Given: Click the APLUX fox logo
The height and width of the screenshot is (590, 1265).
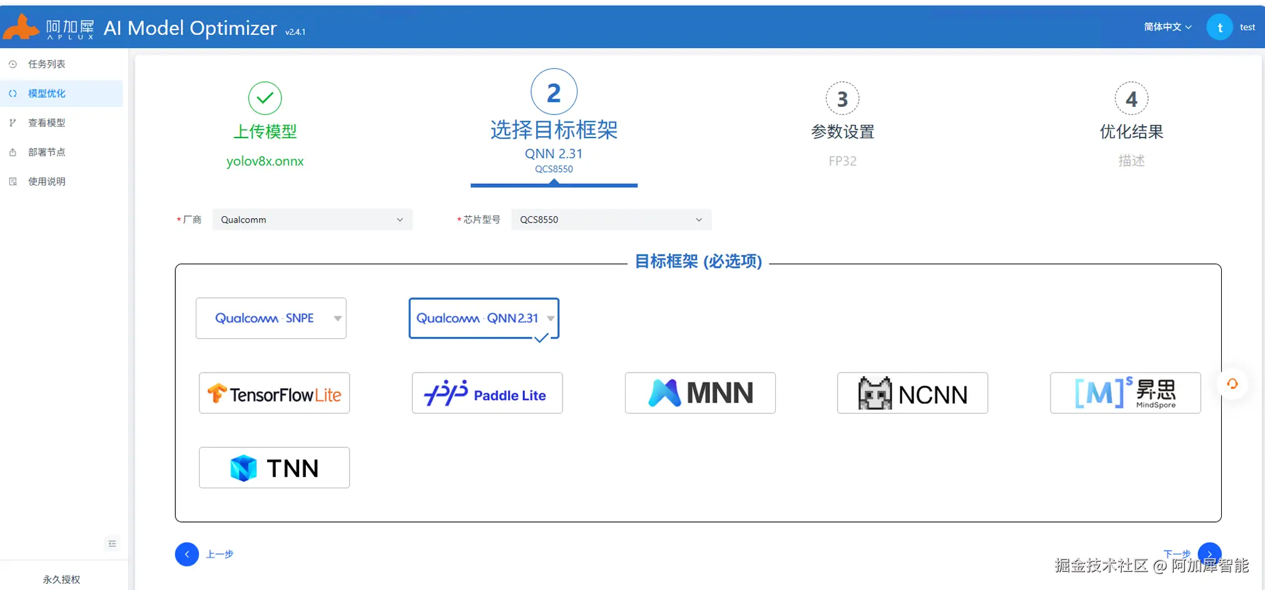Looking at the screenshot, I should [x=22, y=27].
